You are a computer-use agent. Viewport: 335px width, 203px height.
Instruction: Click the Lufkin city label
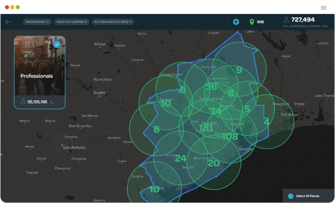[250, 31]
